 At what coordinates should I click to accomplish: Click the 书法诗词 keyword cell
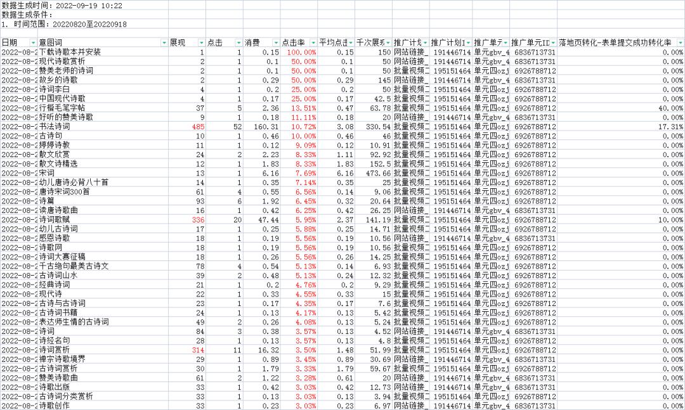(55, 127)
